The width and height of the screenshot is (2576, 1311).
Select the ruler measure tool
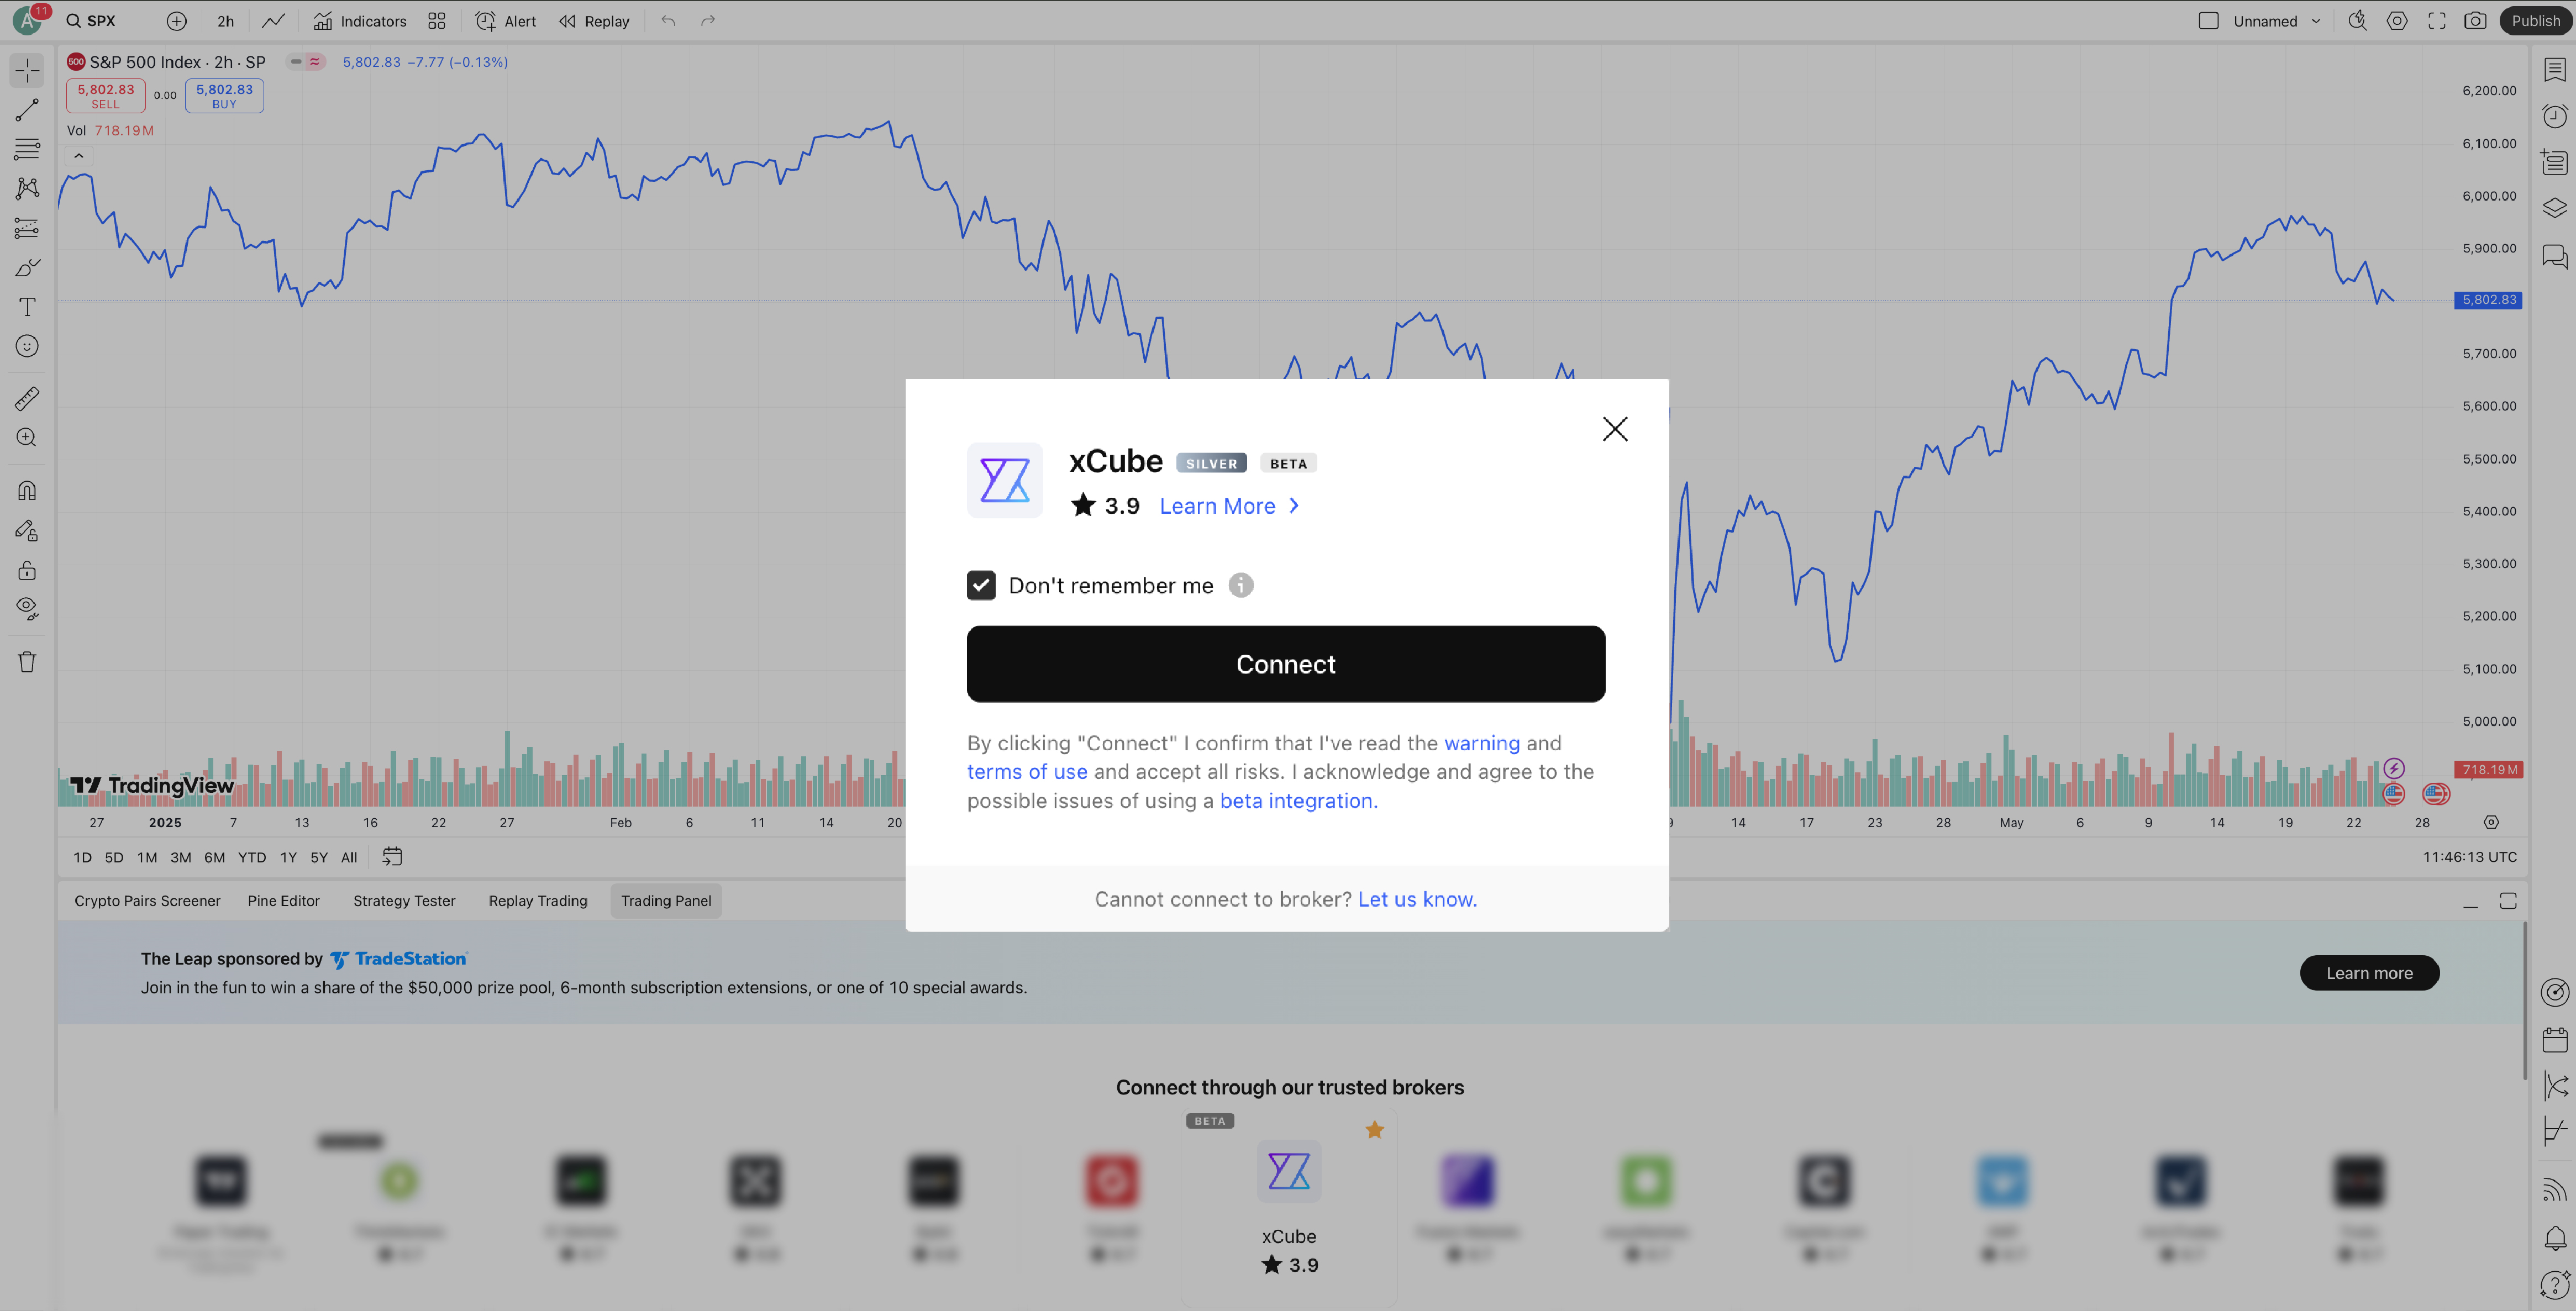[27, 399]
